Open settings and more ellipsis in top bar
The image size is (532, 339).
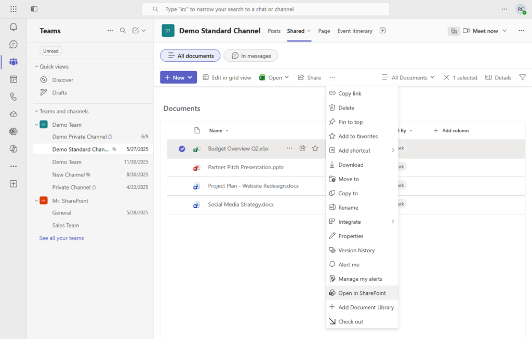coord(504,9)
